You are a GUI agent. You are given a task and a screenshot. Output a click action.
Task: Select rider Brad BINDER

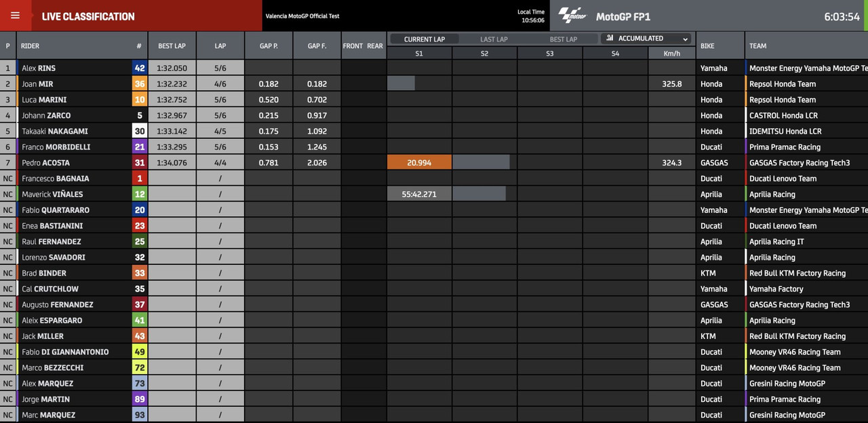[44, 273]
